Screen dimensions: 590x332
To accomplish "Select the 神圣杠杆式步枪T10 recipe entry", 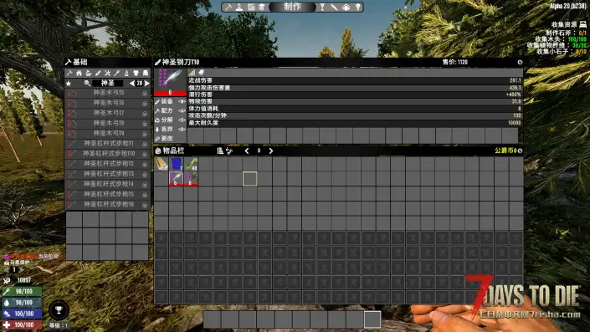I will 108,154.
